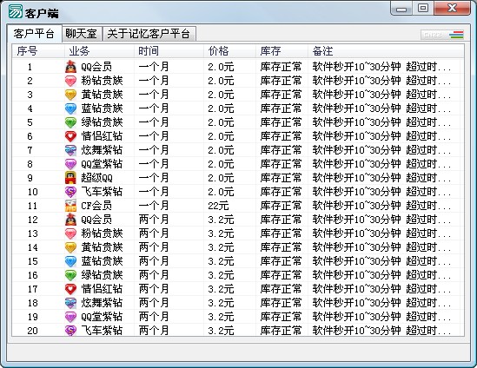Click the QQ会员 penguin icon in row 12
Screen dimensions: 477x368
70,220
